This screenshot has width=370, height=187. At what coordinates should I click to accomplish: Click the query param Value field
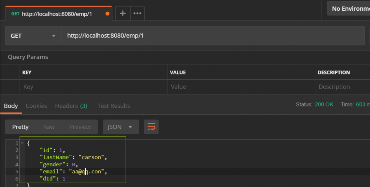tap(241, 87)
